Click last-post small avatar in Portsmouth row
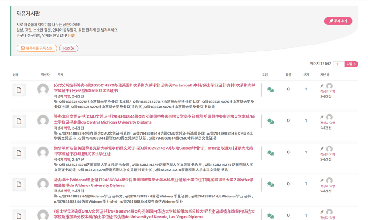Viewport: 368px width, 220px height. (329, 86)
